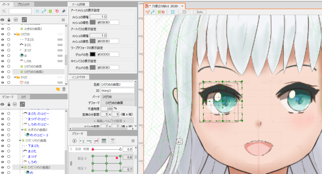Screen dimensions: 322x174
Task: Filter parts by the ArtMesh icon
Action: coord(37,11)
